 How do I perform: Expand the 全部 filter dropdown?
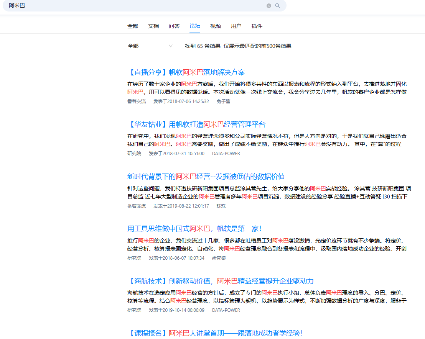pyautogui.click(x=150, y=46)
